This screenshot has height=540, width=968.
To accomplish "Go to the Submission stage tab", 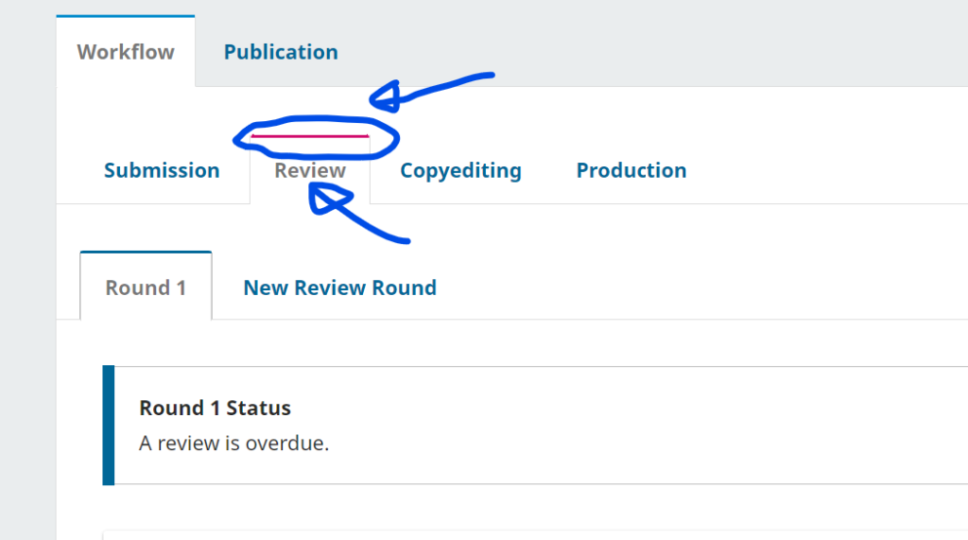I will 162,170.
